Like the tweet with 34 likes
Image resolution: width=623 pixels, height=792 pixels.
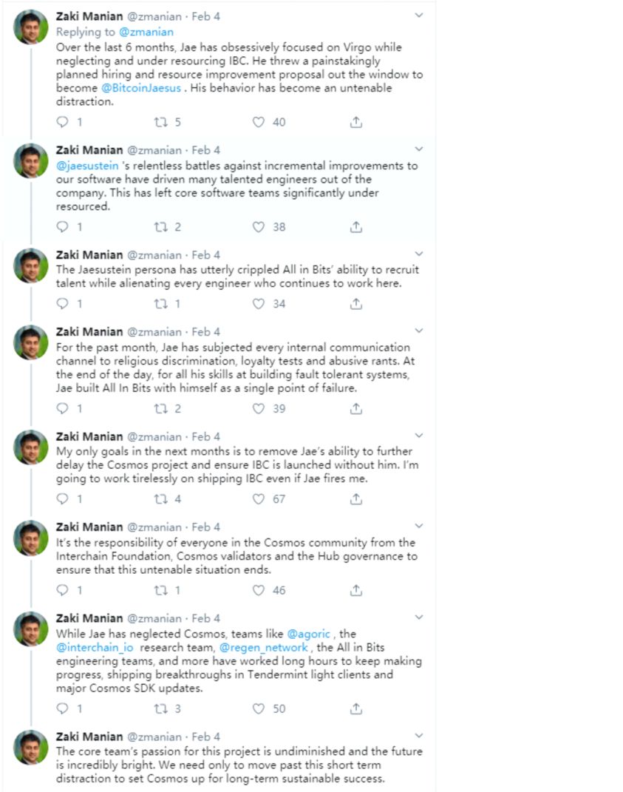(x=259, y=304)
